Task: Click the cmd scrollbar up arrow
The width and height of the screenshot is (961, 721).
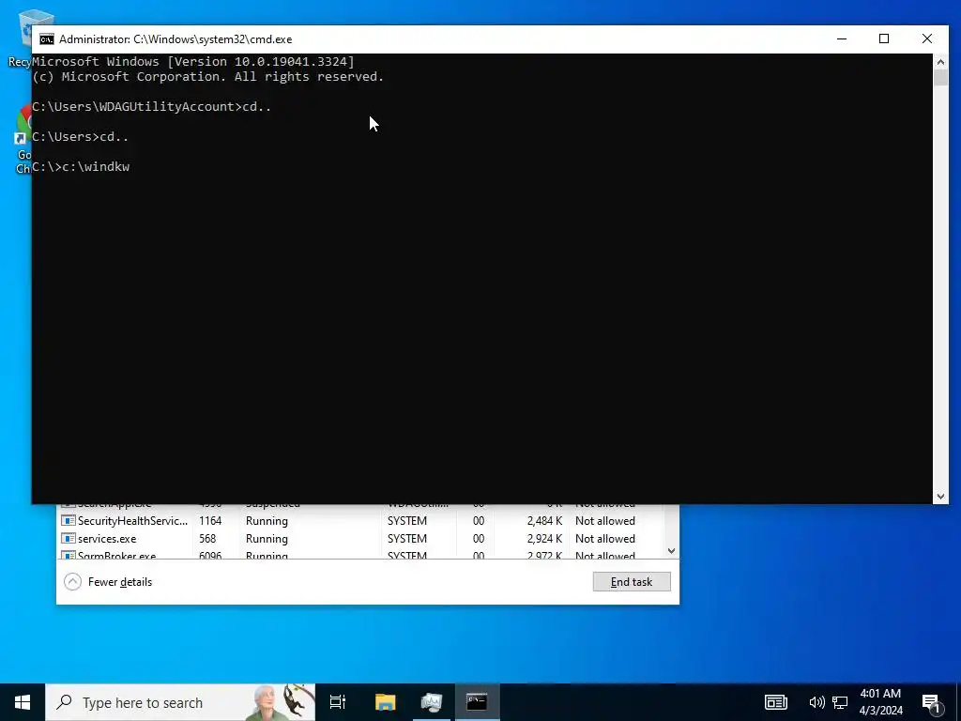Action: click(940, 61)
